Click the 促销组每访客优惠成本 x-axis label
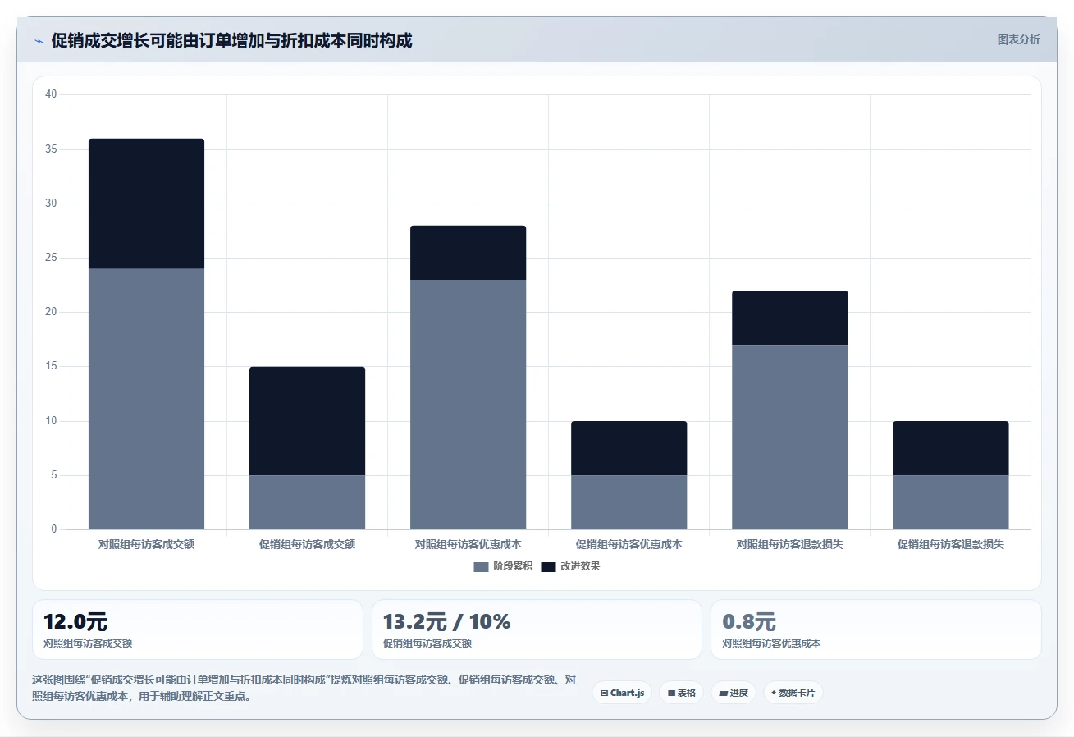Image resolution: width=1074 pixels, height=737 pixels. pyautogui.click(x=628, y=544)
